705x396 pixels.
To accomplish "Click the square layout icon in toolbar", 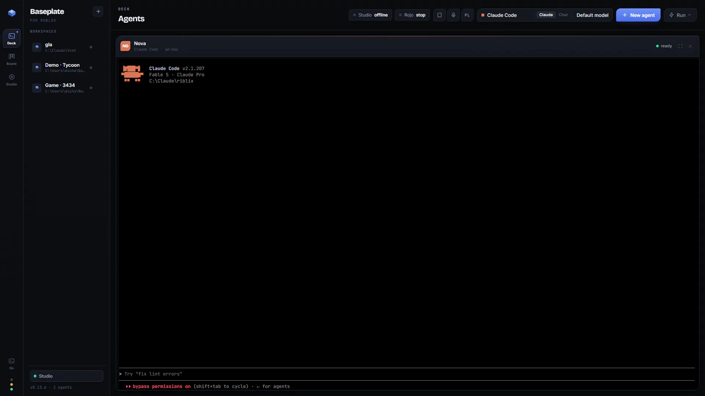I will click(440, 15).
